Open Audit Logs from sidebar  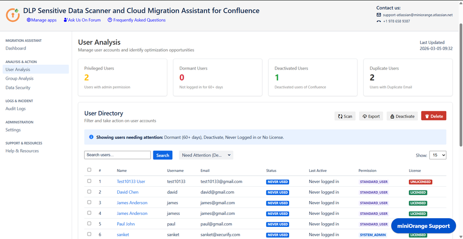(16, 109)
